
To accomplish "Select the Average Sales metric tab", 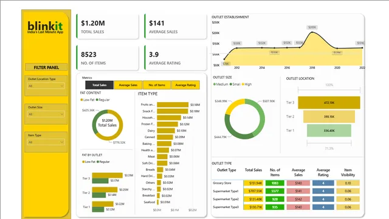I will pyautogui.click(x=128, y=85).
